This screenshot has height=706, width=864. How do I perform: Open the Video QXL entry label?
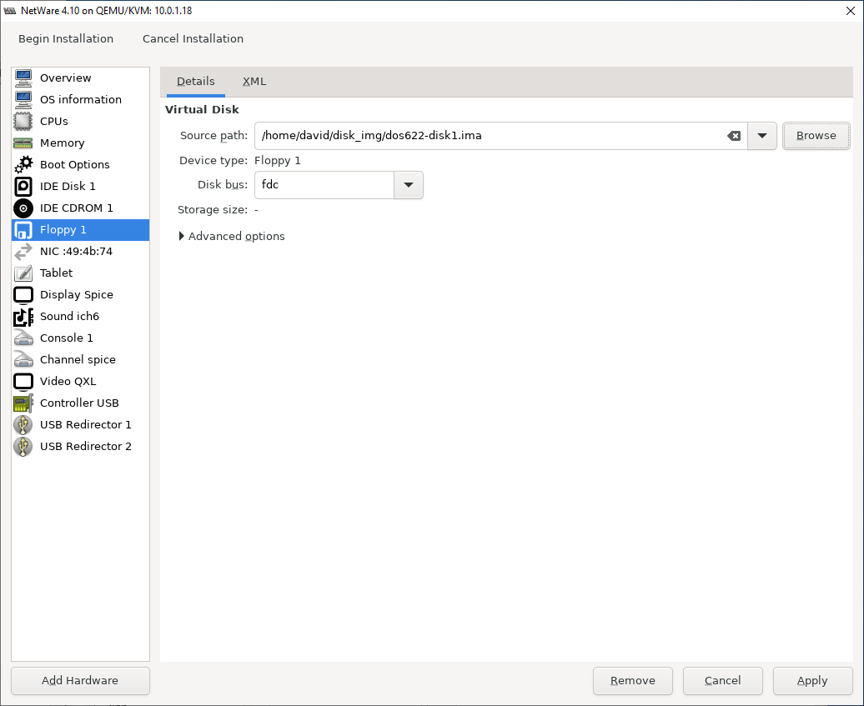tap(68, 382)
